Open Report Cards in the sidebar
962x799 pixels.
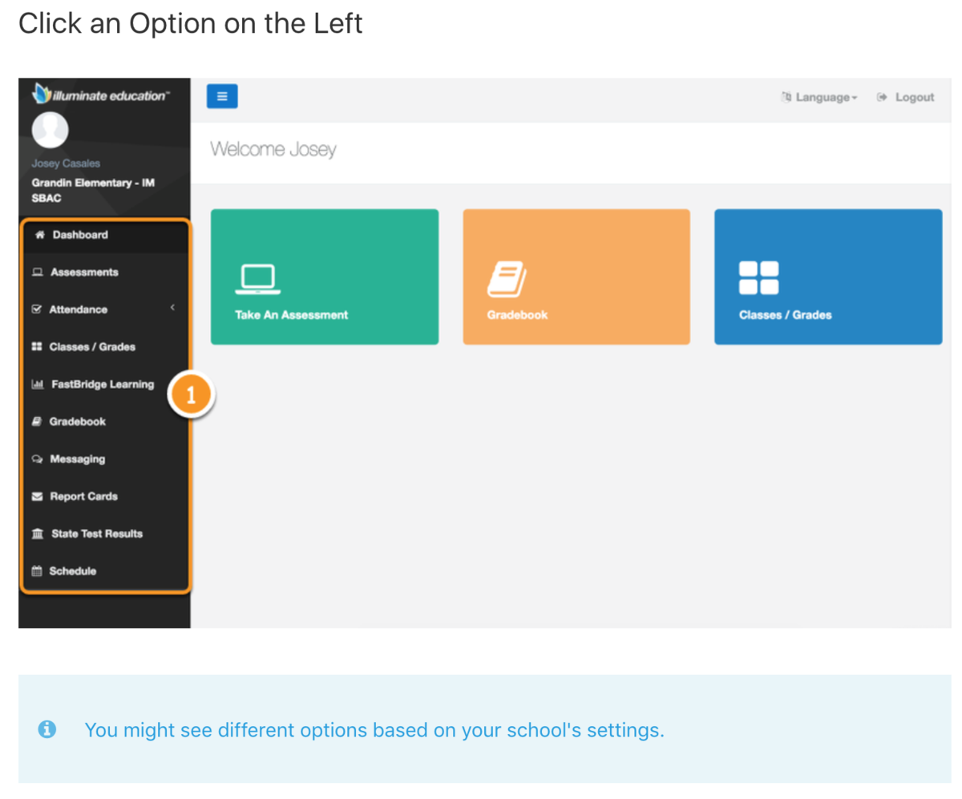105,496
